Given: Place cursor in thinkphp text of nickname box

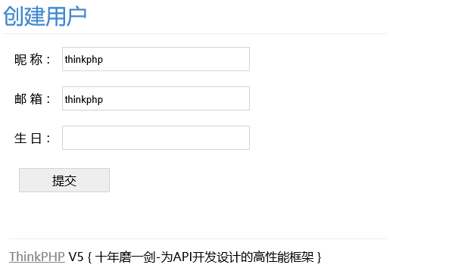Looking at the screenshot, I should click(84, 60).
